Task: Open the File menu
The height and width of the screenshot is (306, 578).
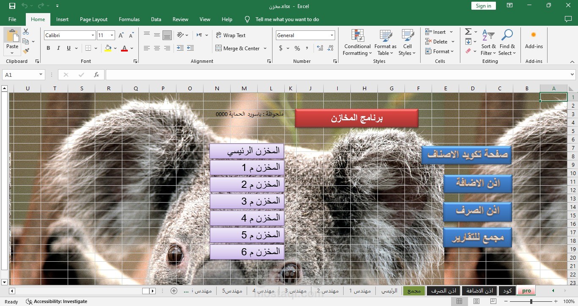Action: coord(12,19)
